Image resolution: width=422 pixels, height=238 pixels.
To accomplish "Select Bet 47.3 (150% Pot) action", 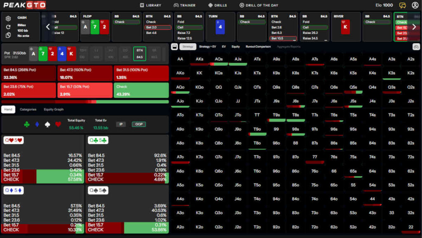I will pos(85,73).
